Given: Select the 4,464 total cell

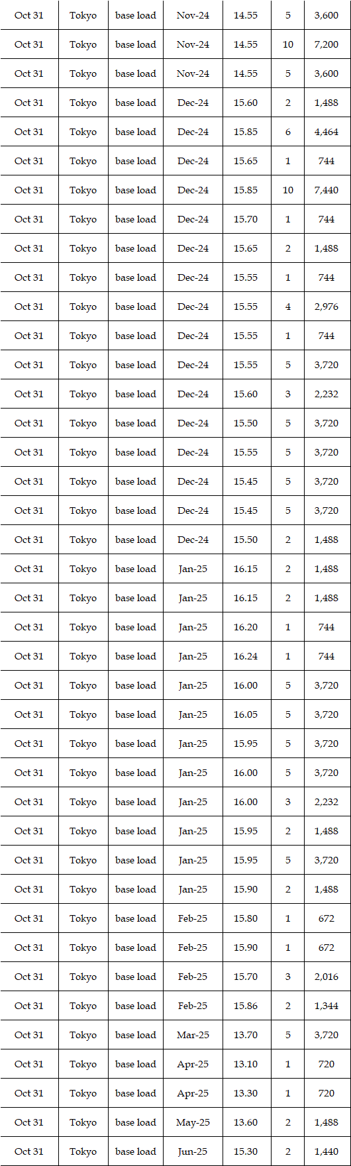Looking at the screenshot, I should [x=326, y=132].
